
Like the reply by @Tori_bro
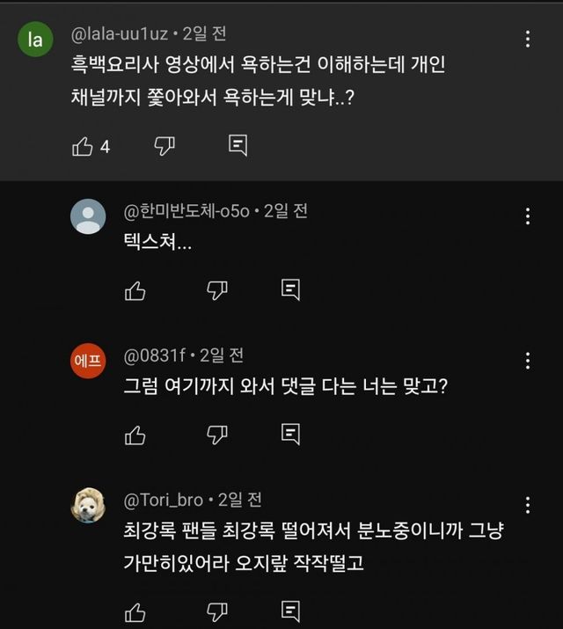(x=135, y=611)
